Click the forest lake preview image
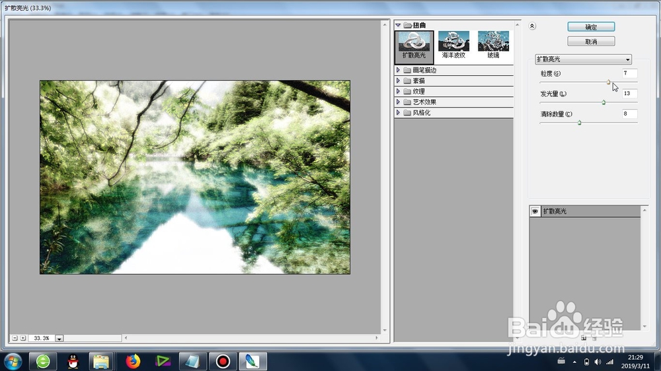Viewport: 661px width, 371px height. [x=195, y=178]
